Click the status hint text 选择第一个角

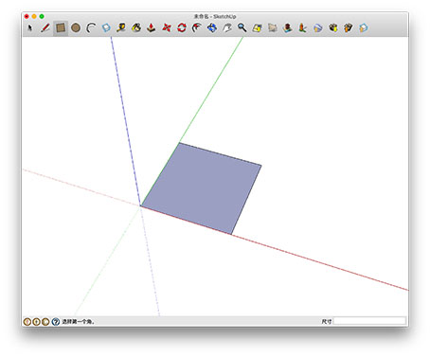coord(79,322)
